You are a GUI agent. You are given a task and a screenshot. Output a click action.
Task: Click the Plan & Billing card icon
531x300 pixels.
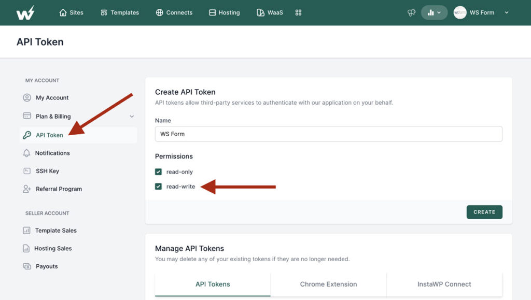[x=27, y=116]
